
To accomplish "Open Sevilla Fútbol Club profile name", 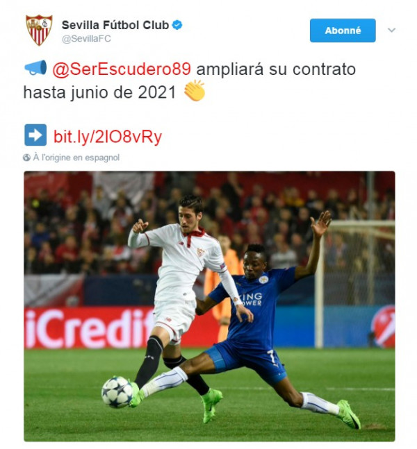I will pos(115,25).
